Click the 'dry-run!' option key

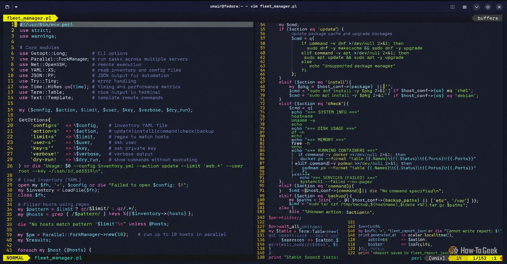43,160
